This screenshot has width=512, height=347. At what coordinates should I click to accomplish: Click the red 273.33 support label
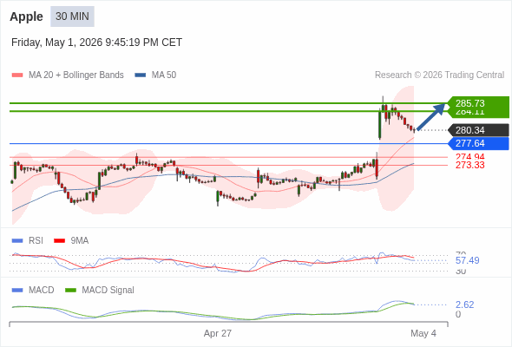pos(469,165)
